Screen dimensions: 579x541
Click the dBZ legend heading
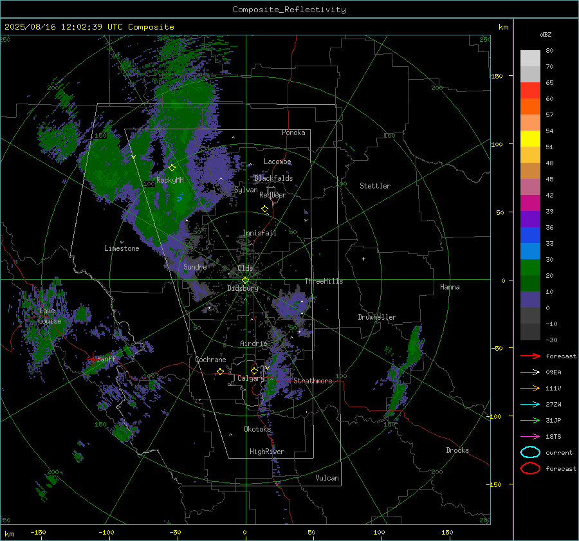click(x=546, y=34)
